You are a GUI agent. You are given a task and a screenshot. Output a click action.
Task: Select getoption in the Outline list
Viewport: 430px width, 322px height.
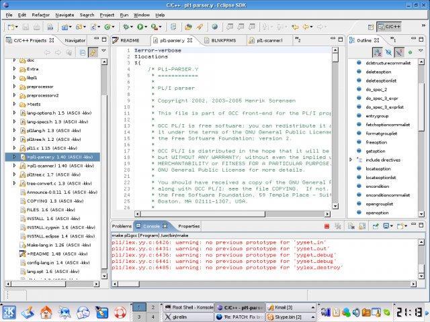375,151
